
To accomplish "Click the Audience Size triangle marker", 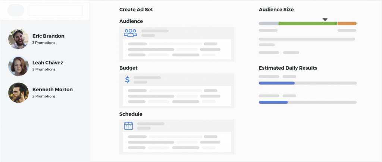I will (325, 20).
